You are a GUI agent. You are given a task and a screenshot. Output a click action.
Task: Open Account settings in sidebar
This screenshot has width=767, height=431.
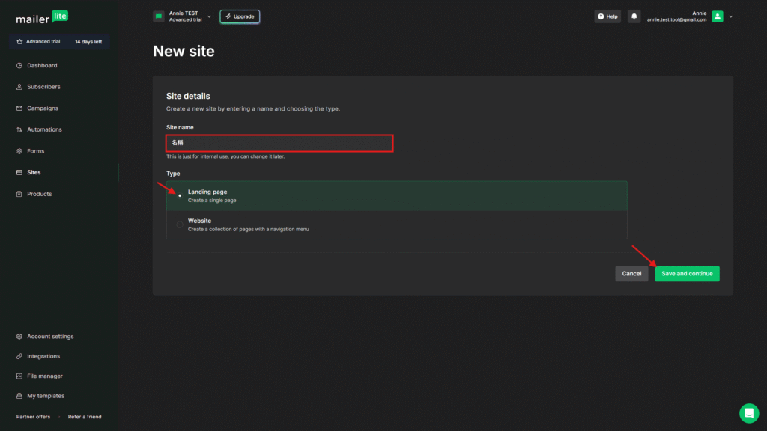pos(50,337)
